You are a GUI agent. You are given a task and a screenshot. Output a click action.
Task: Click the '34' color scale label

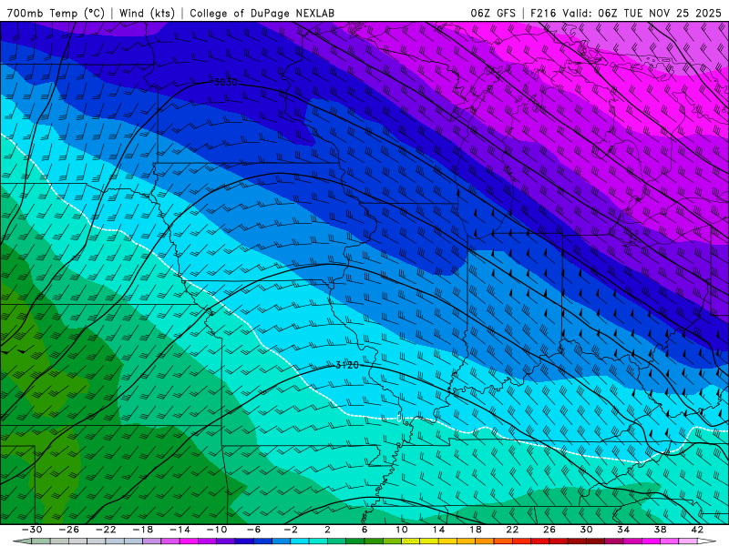click(x=623, y=530)
